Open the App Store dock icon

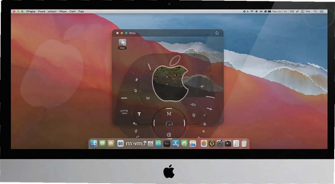pyautogui.click(x=175, y=144)
